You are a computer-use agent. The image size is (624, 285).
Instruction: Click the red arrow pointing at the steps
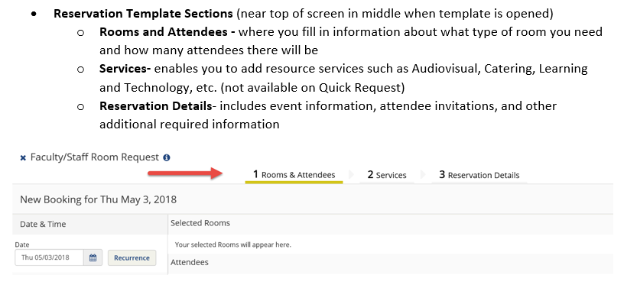click(185, 173)
